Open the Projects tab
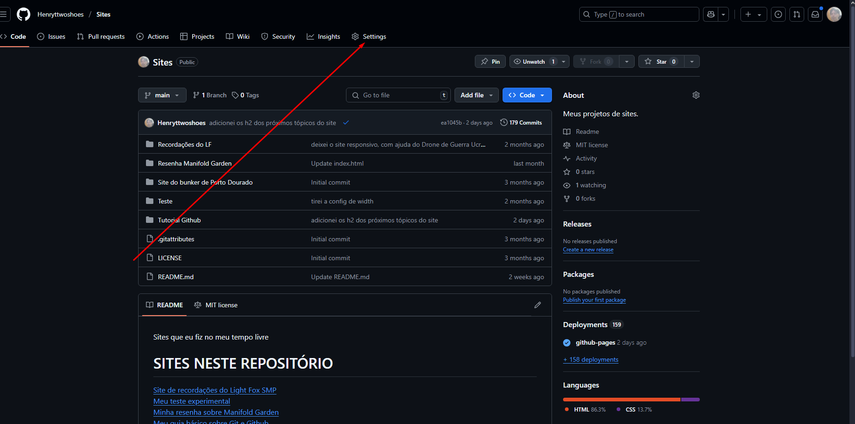 [197, 36]
